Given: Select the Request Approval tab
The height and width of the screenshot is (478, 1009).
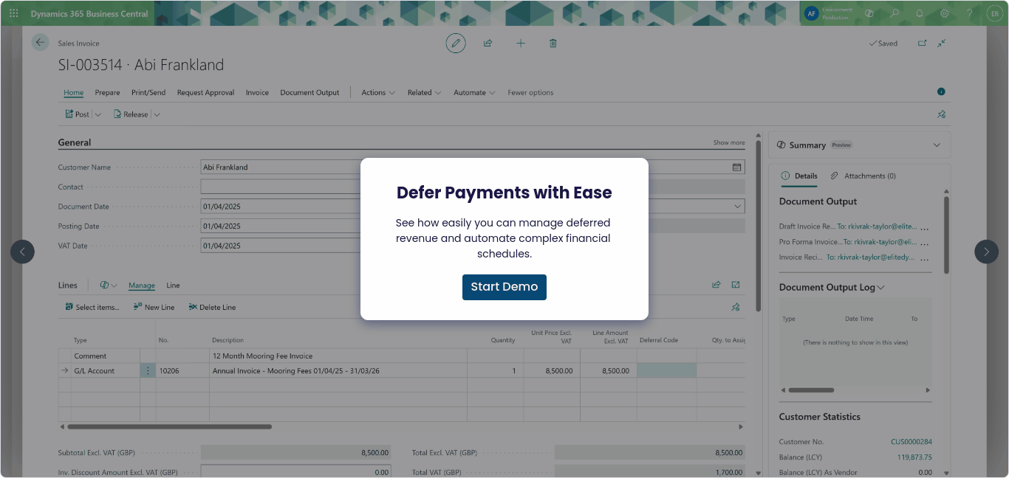Looking at the screenshot, I should click(205, 93).
